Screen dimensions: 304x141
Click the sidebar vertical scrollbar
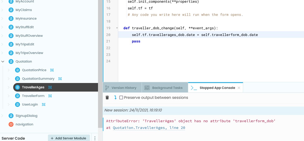click(100, 40)
